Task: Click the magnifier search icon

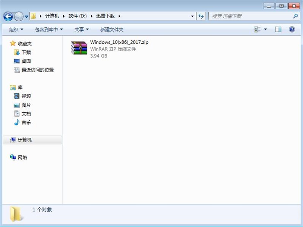Action: point(295,16)
